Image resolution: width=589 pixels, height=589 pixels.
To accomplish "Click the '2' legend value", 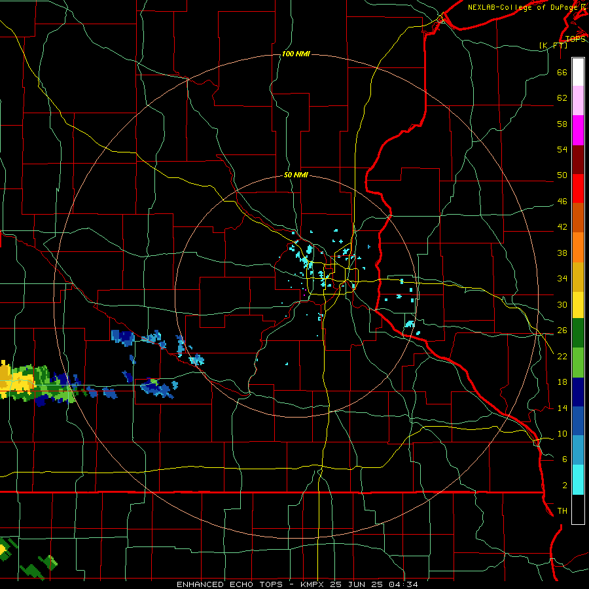I will click(565, 486).
